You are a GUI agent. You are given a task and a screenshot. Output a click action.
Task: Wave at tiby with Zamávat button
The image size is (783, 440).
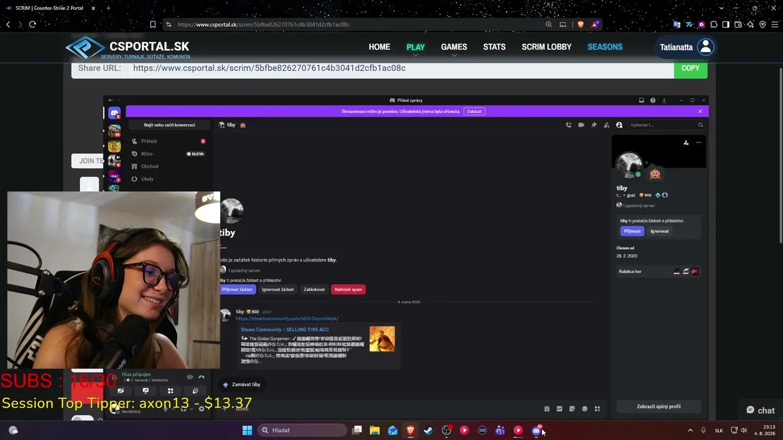[x=241, y=384]
